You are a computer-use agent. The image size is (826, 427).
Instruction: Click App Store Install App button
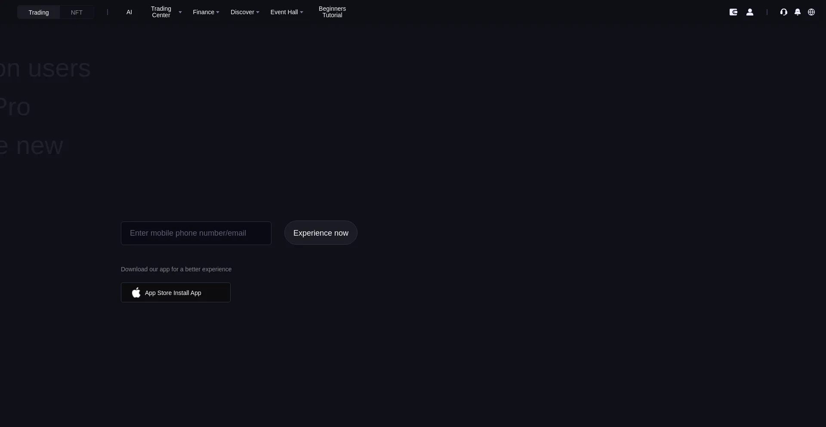click(x=176, y=292)
